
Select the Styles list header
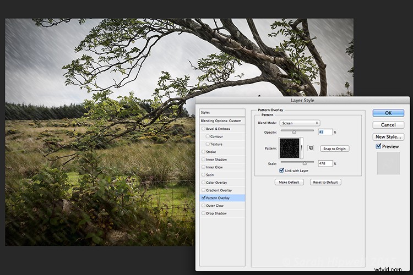222,113
